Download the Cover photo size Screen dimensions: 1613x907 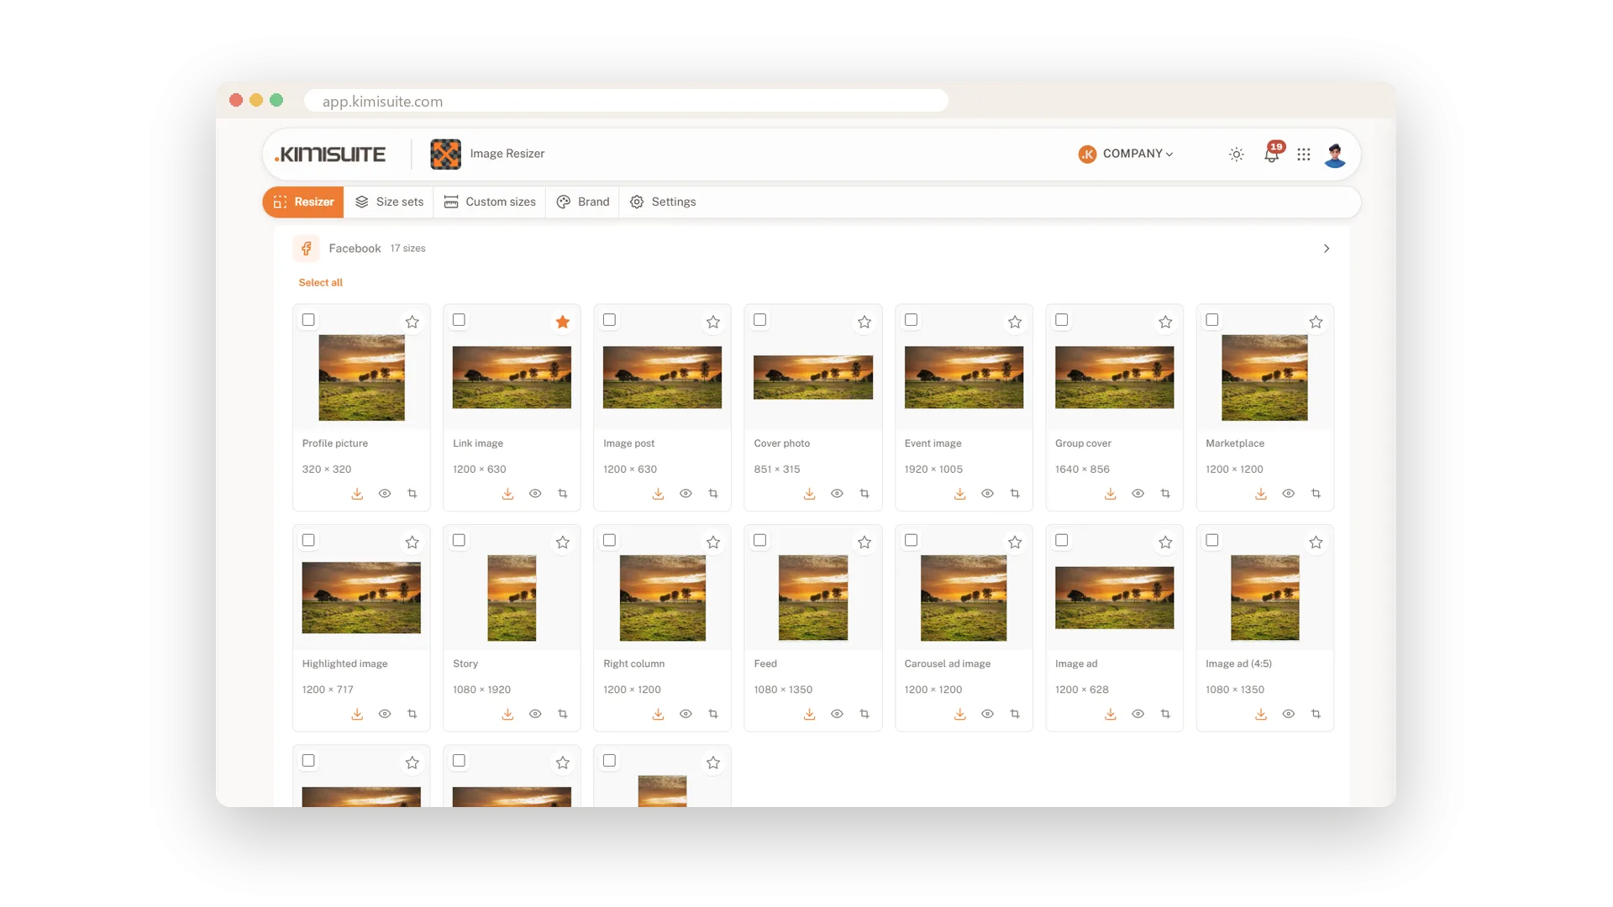pyautogui.click(x=809, y=494)
